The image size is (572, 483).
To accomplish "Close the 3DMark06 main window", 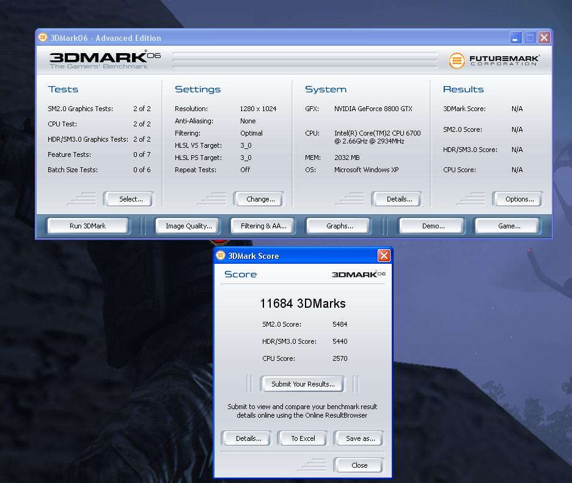I will pyautogui.click(x=544, y=37).
